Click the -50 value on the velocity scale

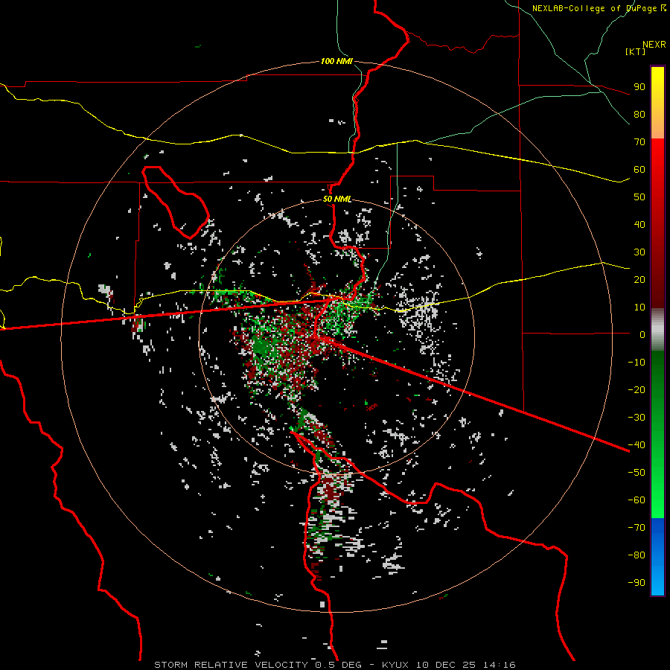[636, 473]
